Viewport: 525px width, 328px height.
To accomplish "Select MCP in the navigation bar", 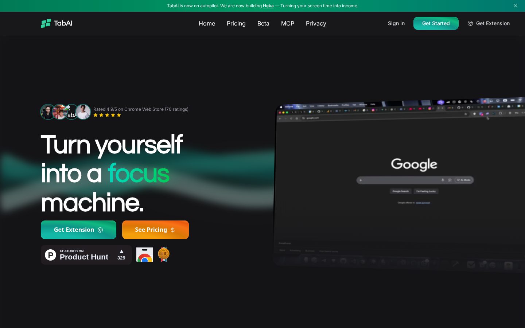I will 288,23.
